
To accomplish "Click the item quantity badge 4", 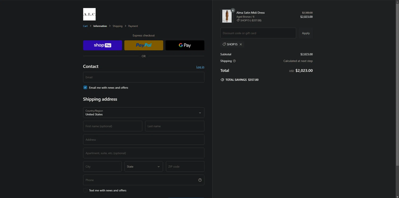I will 233,10.
